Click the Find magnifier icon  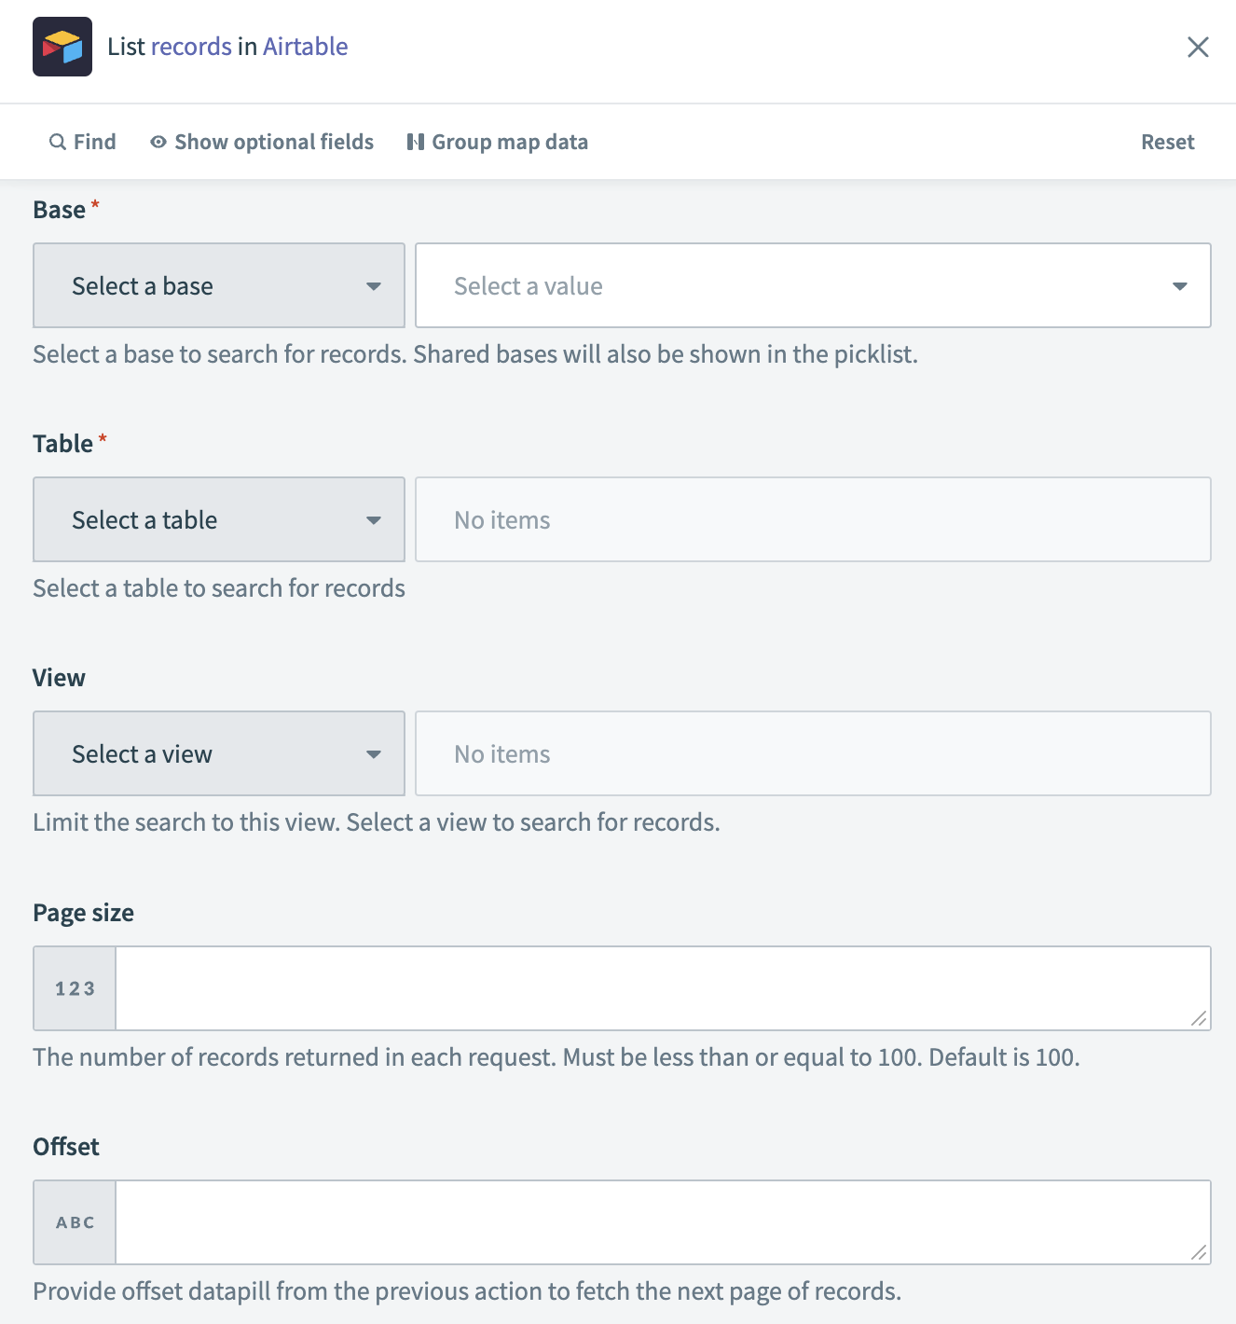tap(58, 142)
